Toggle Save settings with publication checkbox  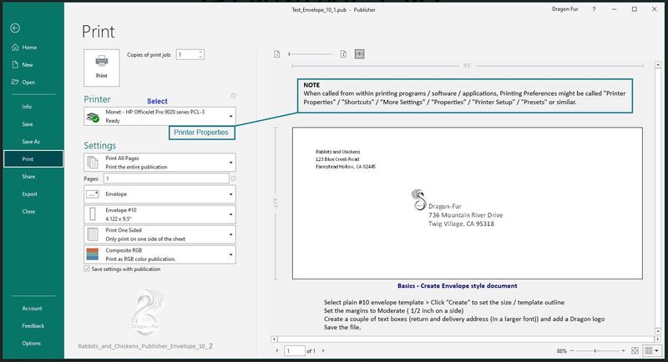(88, 269)
